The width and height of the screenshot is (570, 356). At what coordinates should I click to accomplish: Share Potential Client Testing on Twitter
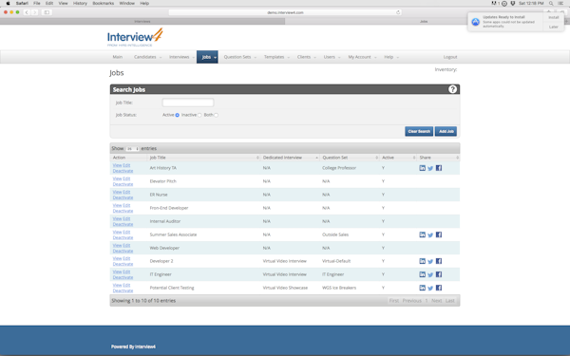coord(430,288)
